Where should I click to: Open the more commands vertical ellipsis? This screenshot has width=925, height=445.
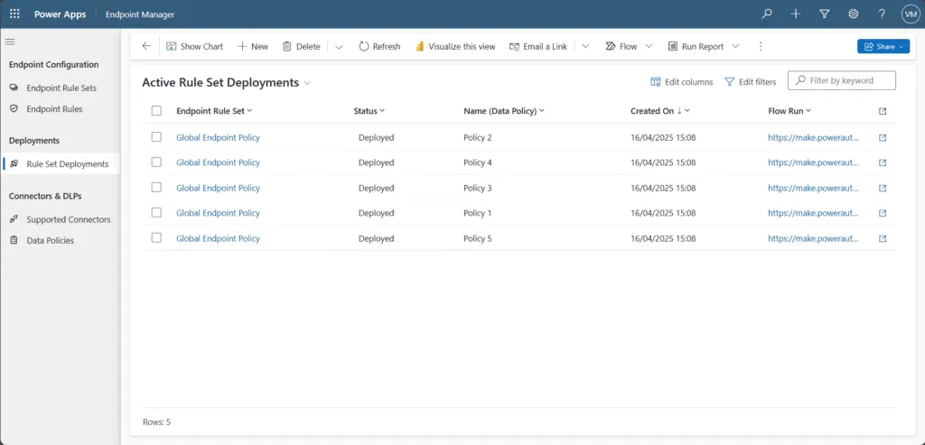pos(761,47)
